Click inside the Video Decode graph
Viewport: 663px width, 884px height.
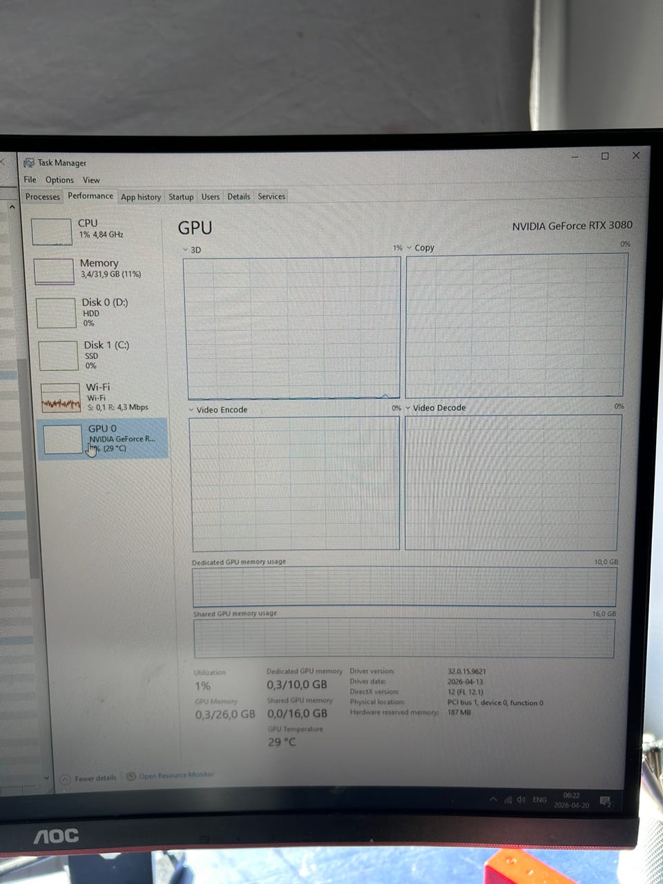tap(512, 482)
